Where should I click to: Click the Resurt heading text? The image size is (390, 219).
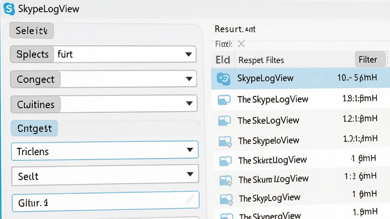coord(235,29)
